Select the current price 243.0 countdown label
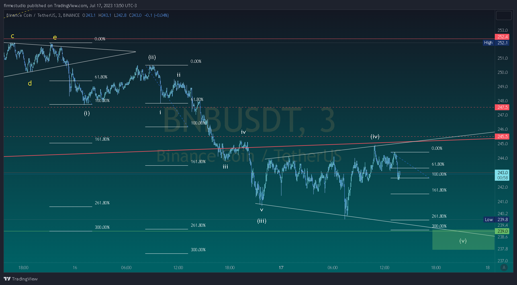 pyautogui.click(x=502, y=175)
